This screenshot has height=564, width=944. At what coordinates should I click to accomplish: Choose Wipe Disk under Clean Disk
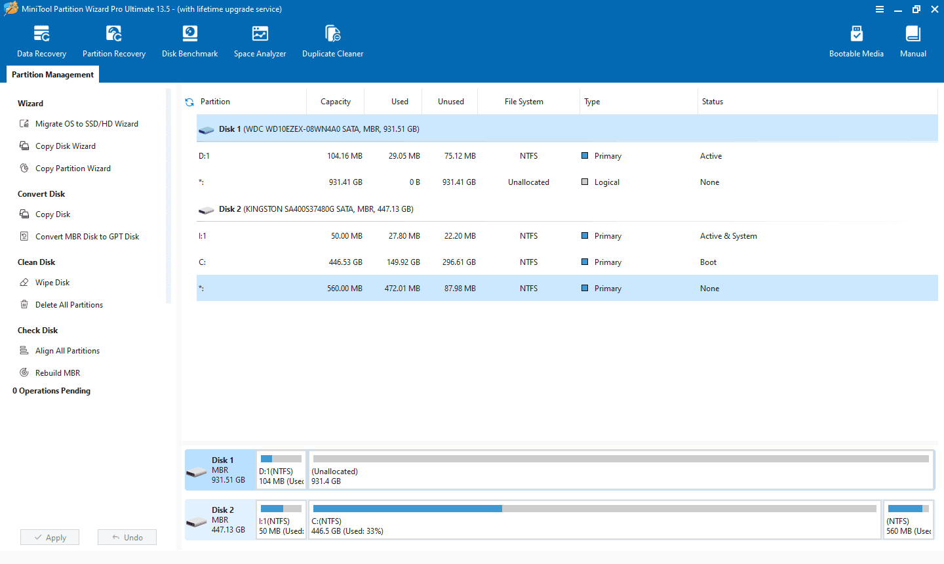click(x=52, y=282)
